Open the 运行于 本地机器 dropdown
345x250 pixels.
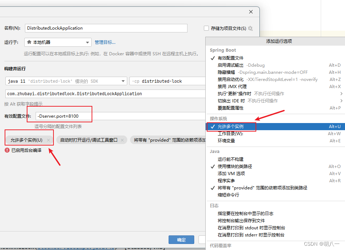(58, 42)
